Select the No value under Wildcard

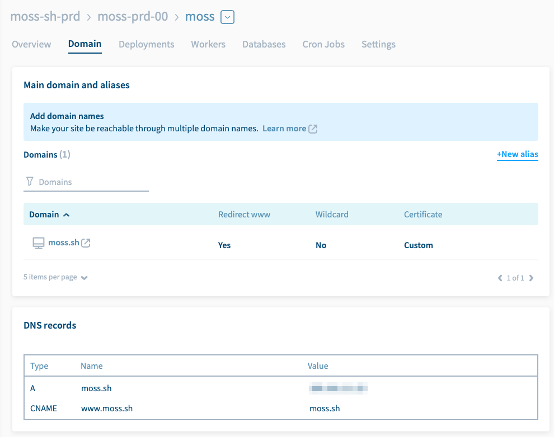point(321,245)
